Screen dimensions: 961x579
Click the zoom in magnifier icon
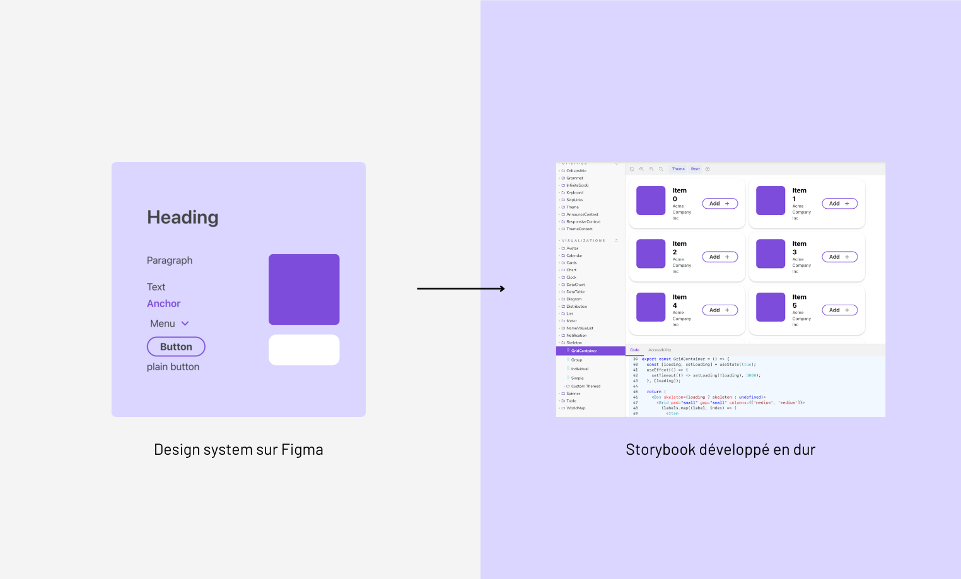click(x=641, y=169)
